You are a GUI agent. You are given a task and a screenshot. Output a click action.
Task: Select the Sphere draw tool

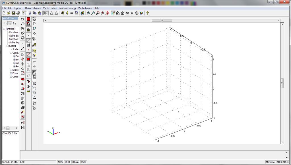[x=23, y=38]
